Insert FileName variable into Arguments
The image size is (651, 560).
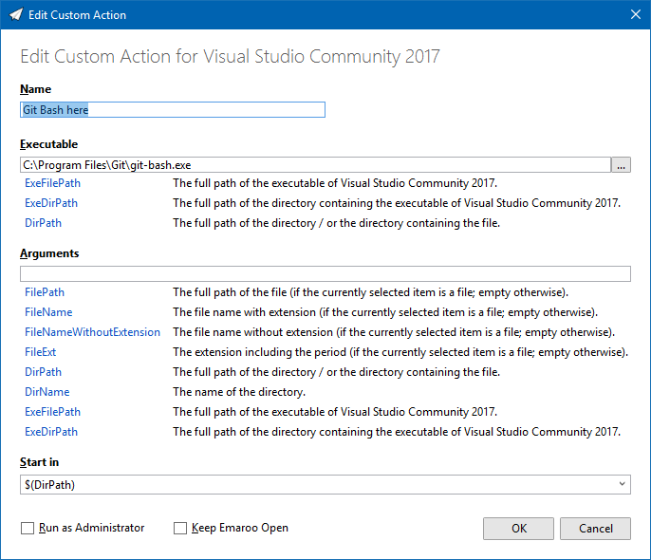48,312
